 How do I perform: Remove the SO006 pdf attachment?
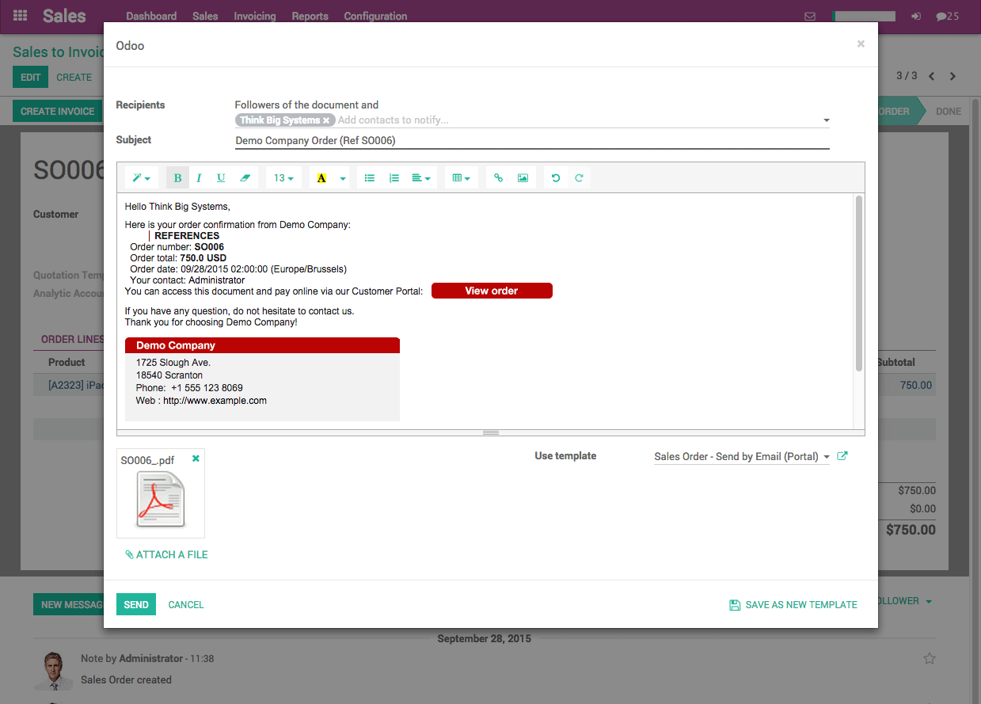(x=196, y=459)
